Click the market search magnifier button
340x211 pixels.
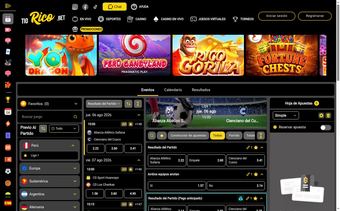(152, 135)
